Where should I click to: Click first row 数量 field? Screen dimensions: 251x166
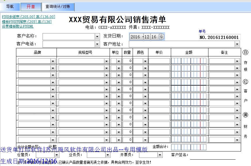pyautogui.click(x=127, y=61)
